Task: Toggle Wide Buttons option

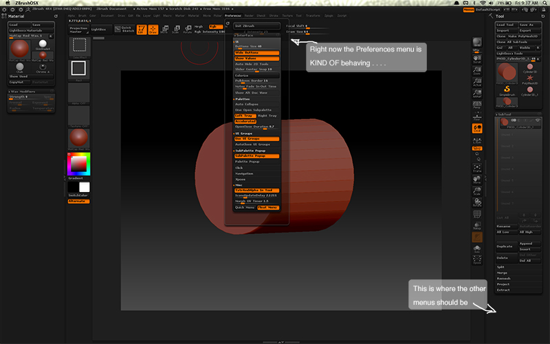Action: pyautogui.click(x=256, y=53)
